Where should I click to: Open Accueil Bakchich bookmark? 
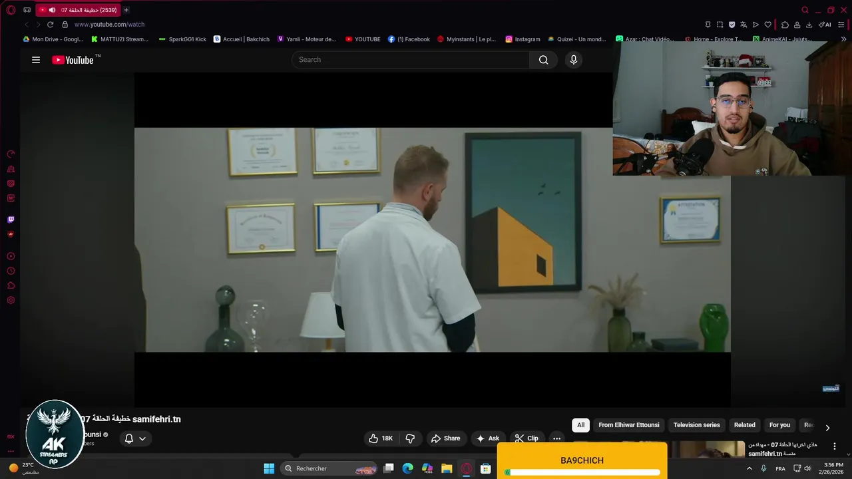pyautogui.click(x=242, y=39)
